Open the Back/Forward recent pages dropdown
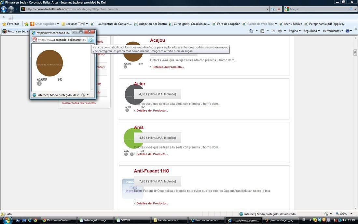The height and width of the screenshot is (224, 358). pos(16,9)
